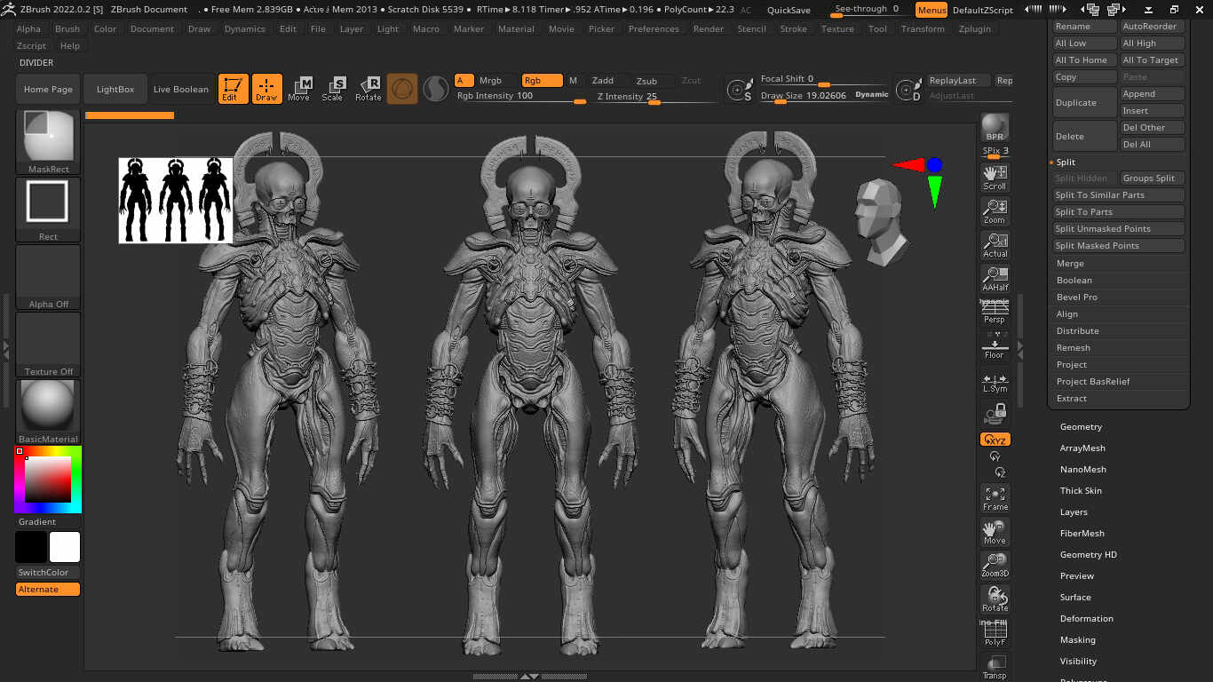Click the QuickSave button
Screen dimensions: 1213x682
pos(789,10)
